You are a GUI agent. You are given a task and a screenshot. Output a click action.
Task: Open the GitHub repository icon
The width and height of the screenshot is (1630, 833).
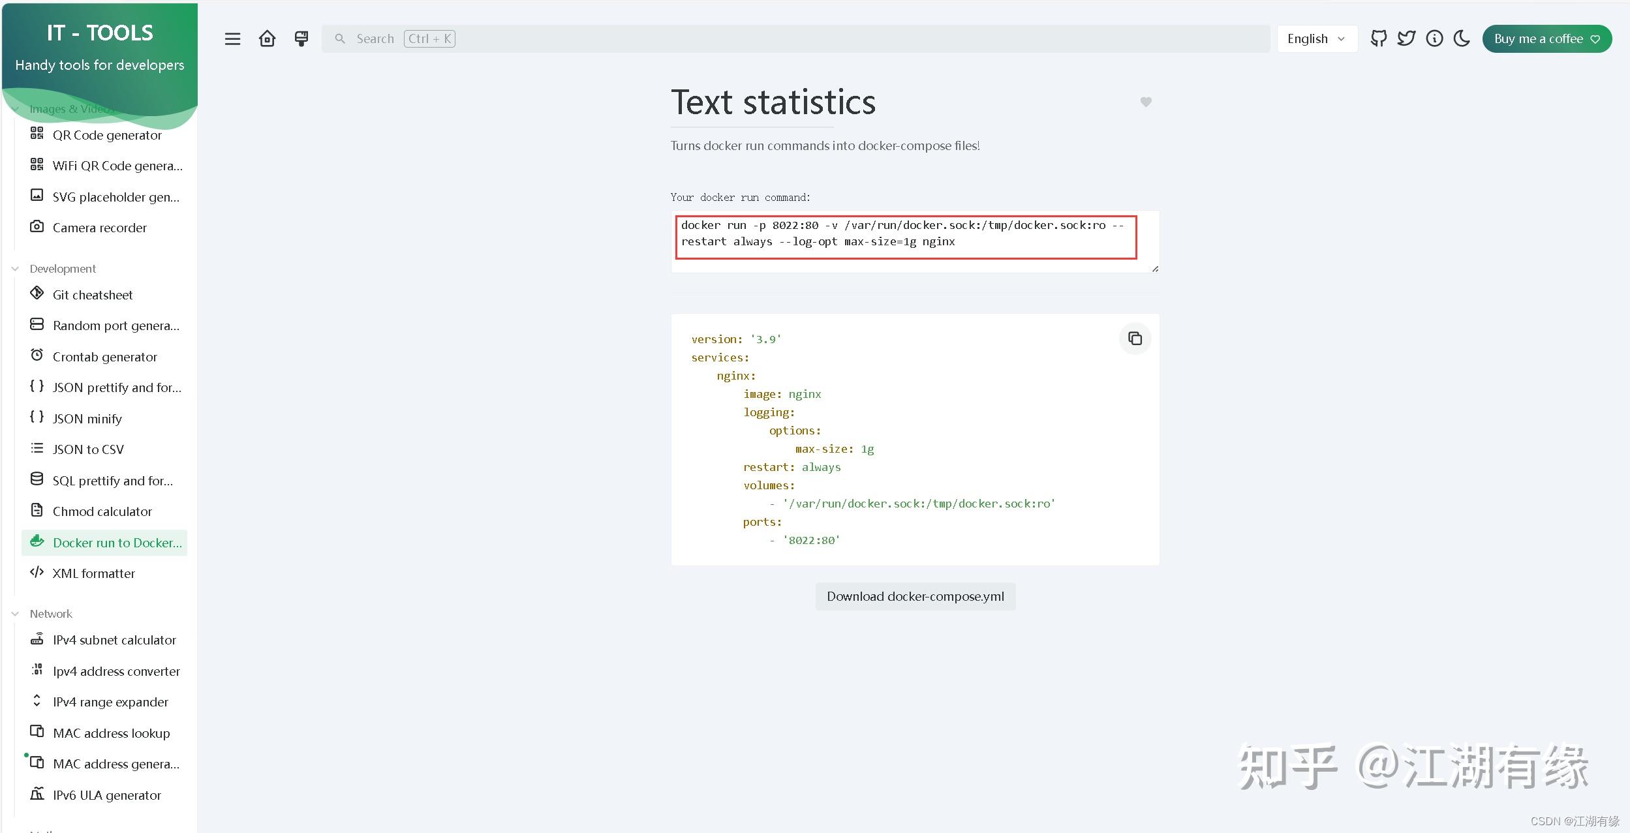coord(1379,38)
